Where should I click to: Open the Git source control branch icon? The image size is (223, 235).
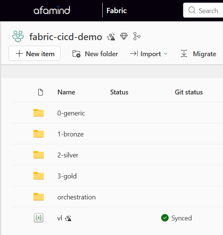137,36
